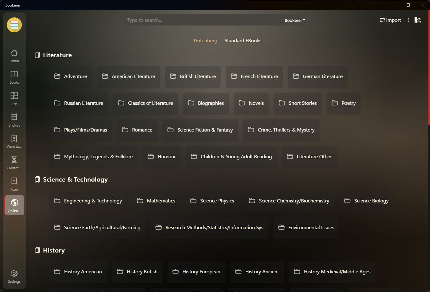This screenshot has width=430, height=292.
Task: Open the three-dot overflow menu
Action: 408,20
